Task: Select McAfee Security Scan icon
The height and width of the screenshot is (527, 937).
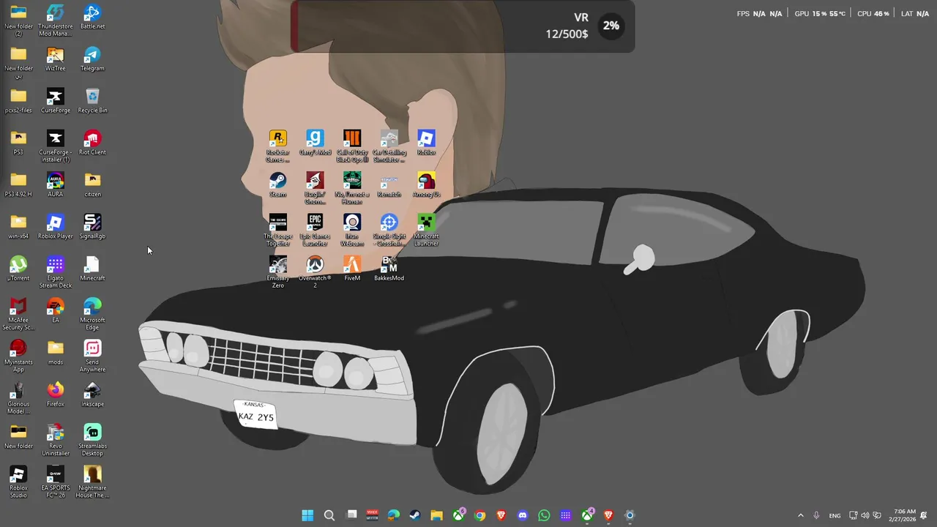Action: (18, 314)
